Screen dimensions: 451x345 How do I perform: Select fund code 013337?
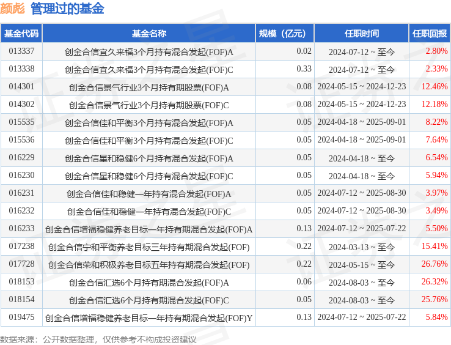click(21, 51)
